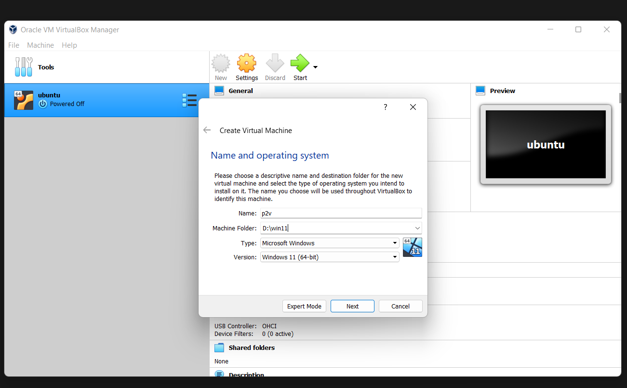The height and width of the screenshot is (388, 627).
Task: Click the 'USB Controller:' label
Action: (x=236, y=326)
